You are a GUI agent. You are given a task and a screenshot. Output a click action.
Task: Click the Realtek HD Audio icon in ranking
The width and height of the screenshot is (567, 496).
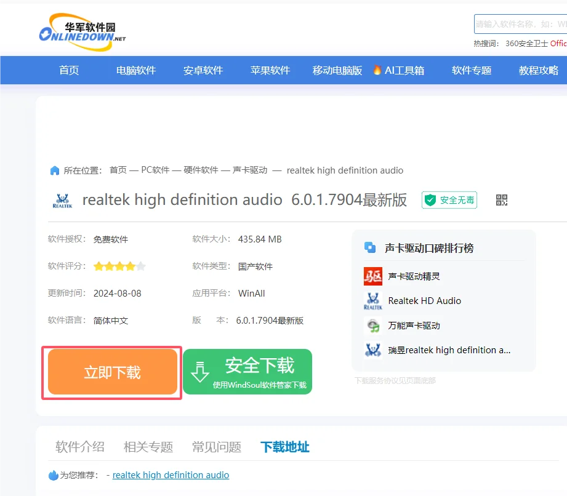coord(373,301)
